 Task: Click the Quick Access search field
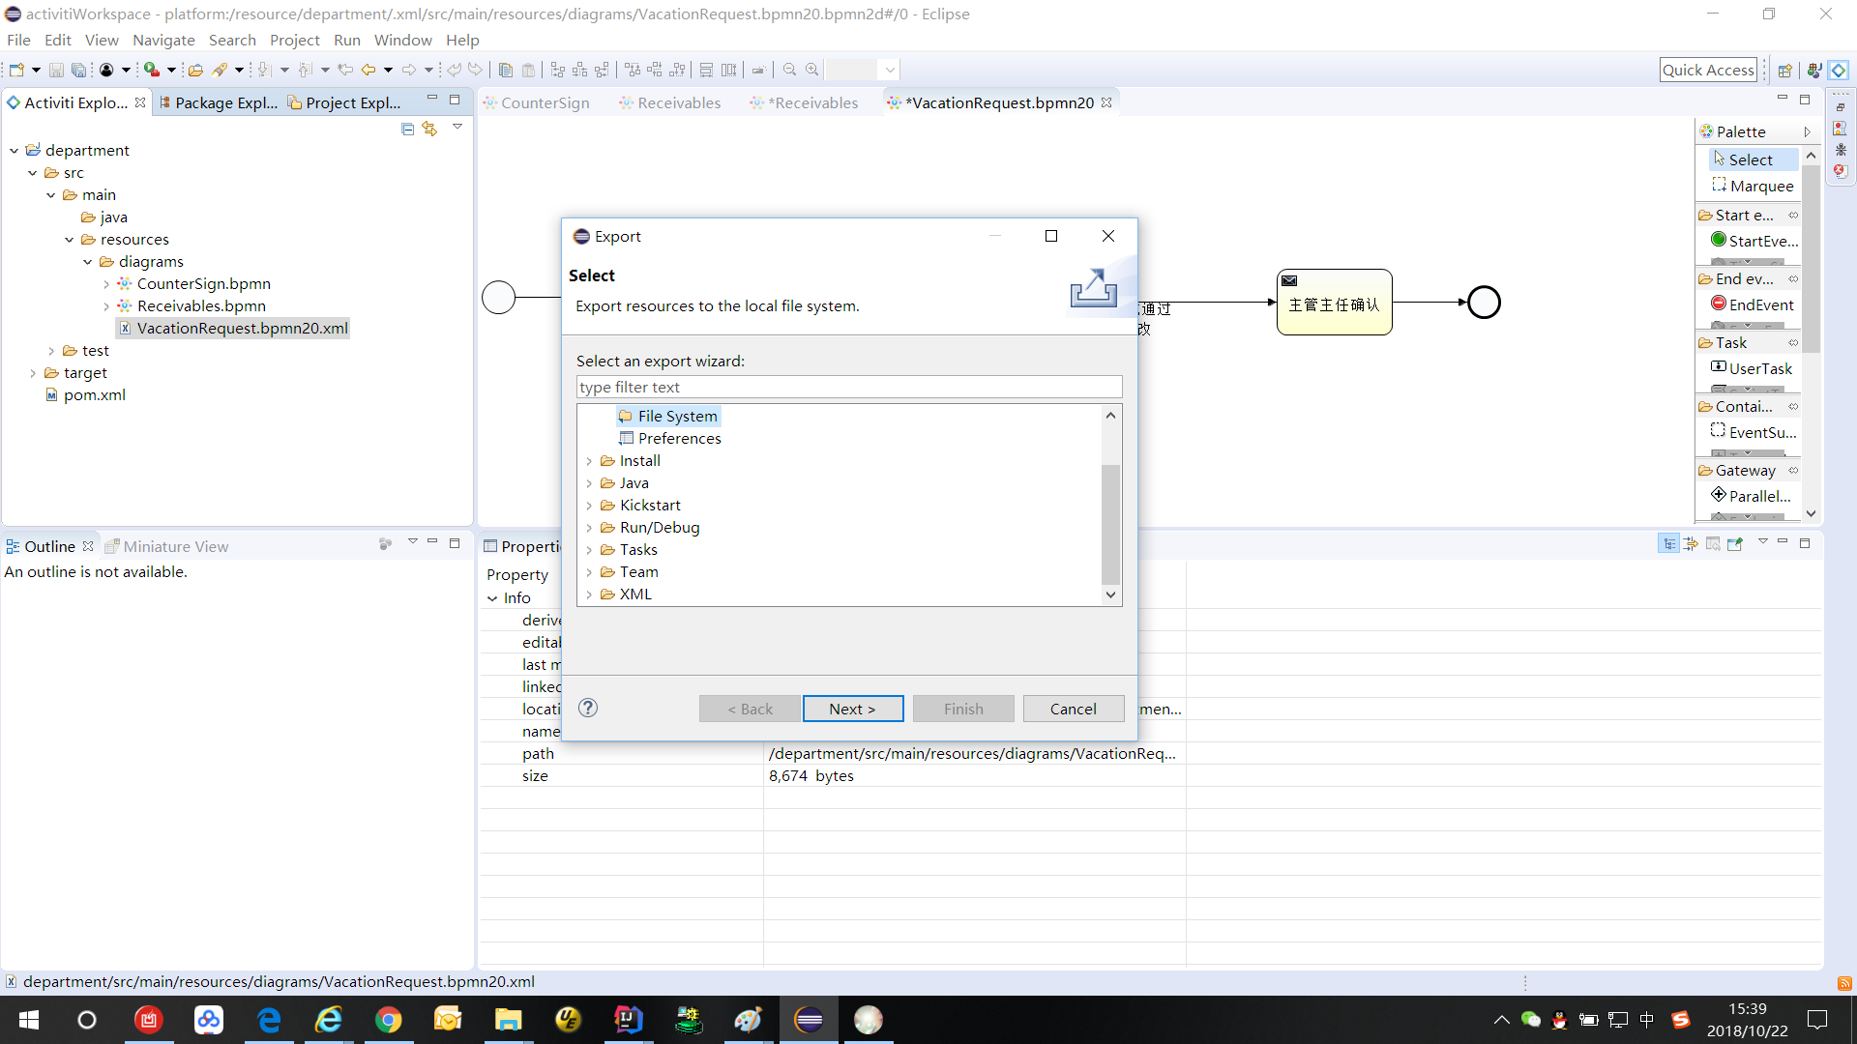tap(1708, 70)
